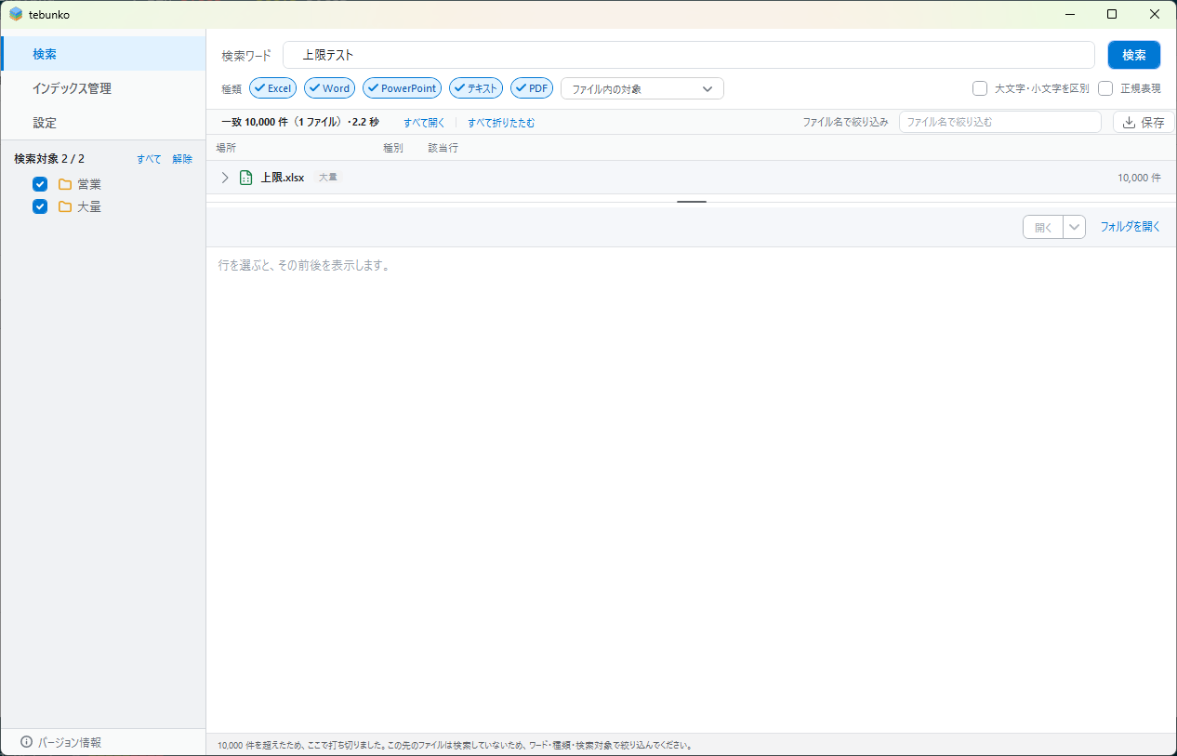Click the ファイル名で絞り込む input field
The width and height of the screenshot is (1177, 756).
point(1000,122)
